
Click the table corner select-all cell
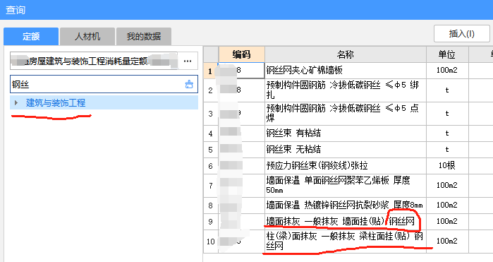click(211, 54)
